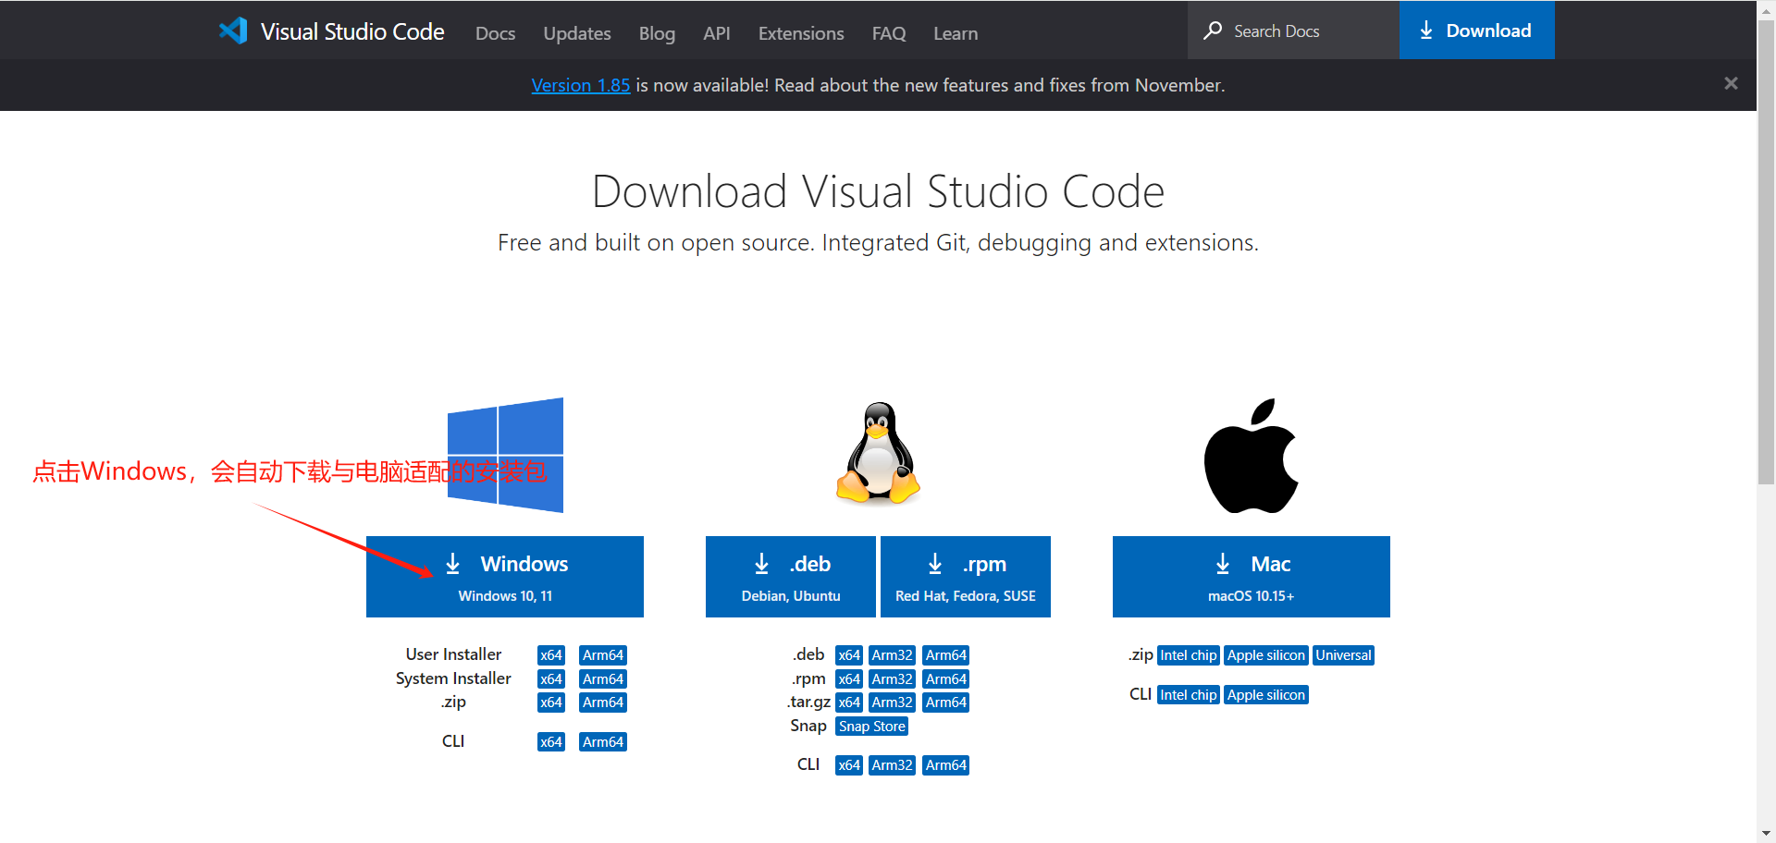This screenshot has width=1776, height=843.
Task: Click the Visual Studio Code logo icon
Action: 233,31
